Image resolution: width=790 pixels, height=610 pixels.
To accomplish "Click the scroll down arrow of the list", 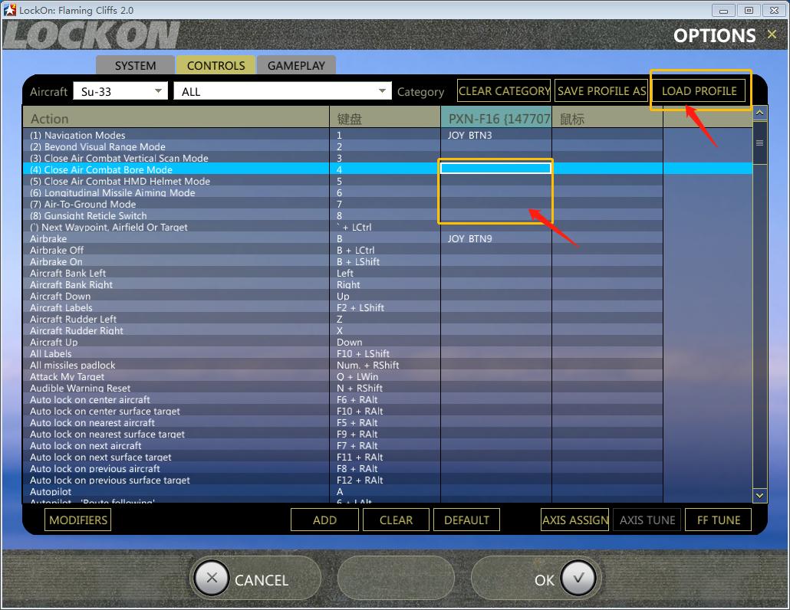I will point(760,495).
